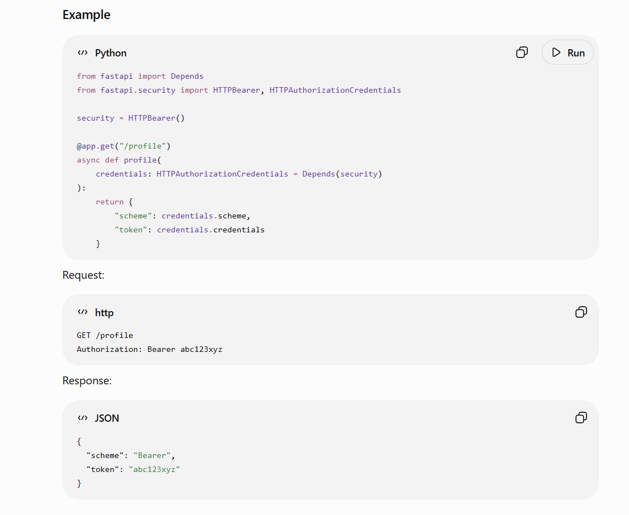Screen dimensions: 629x515
Task: Click the code icon beside Python
Action: pyautogui.click(x=83, y=53)
